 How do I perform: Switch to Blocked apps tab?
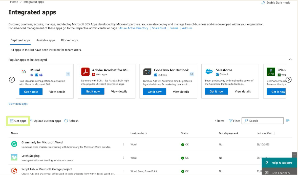pyautogui.click(x=70, y=40)
